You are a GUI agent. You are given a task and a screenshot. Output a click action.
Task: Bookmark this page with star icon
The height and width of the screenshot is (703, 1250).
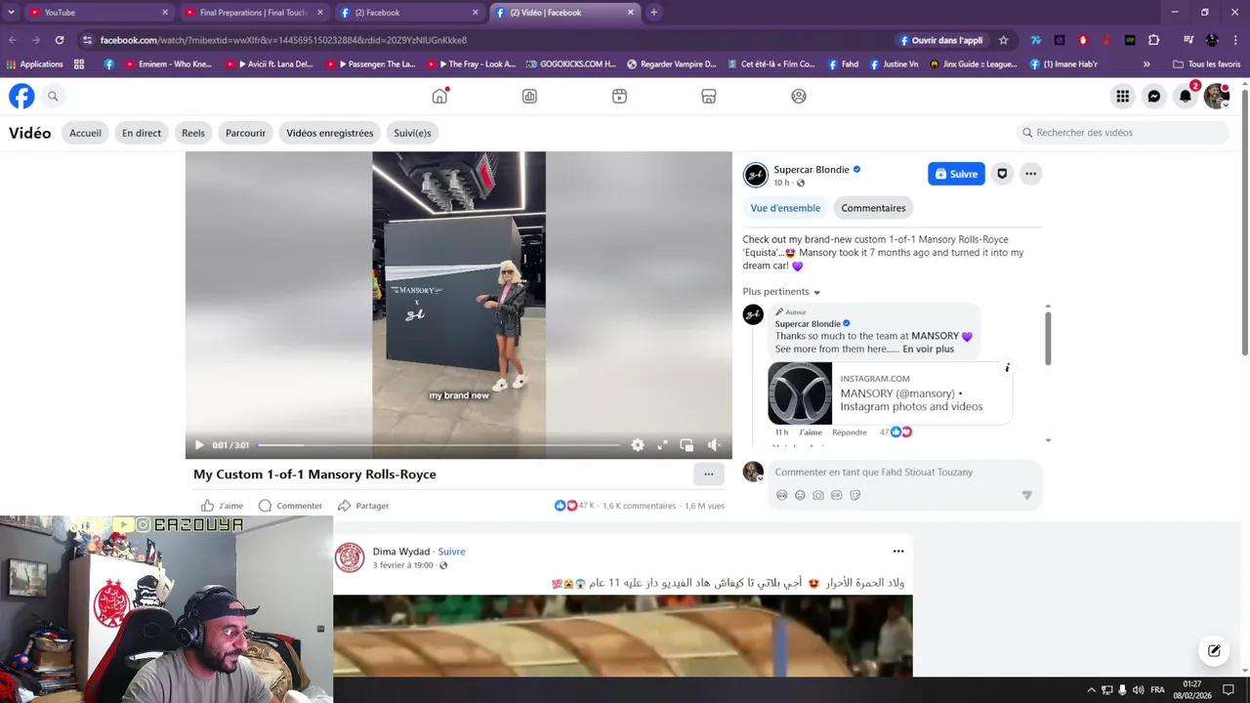(1003, 40)
